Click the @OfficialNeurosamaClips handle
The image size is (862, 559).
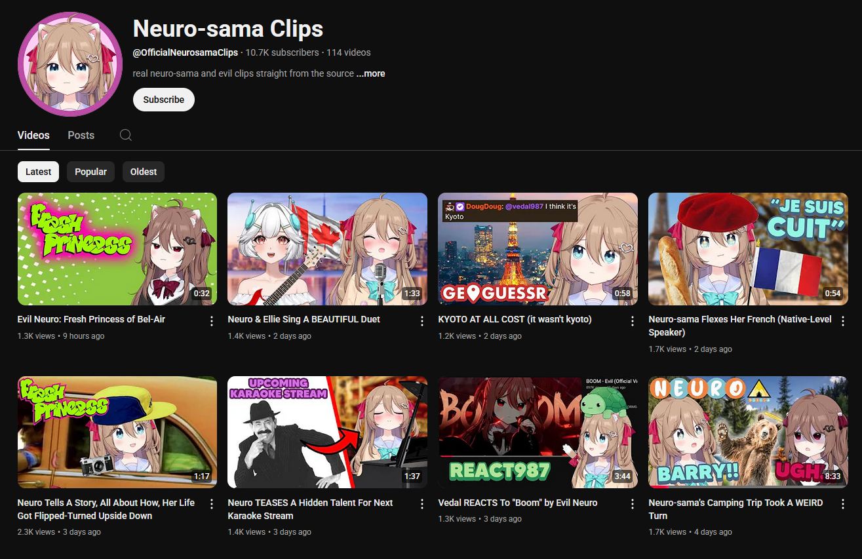click(x=186, y=52)
